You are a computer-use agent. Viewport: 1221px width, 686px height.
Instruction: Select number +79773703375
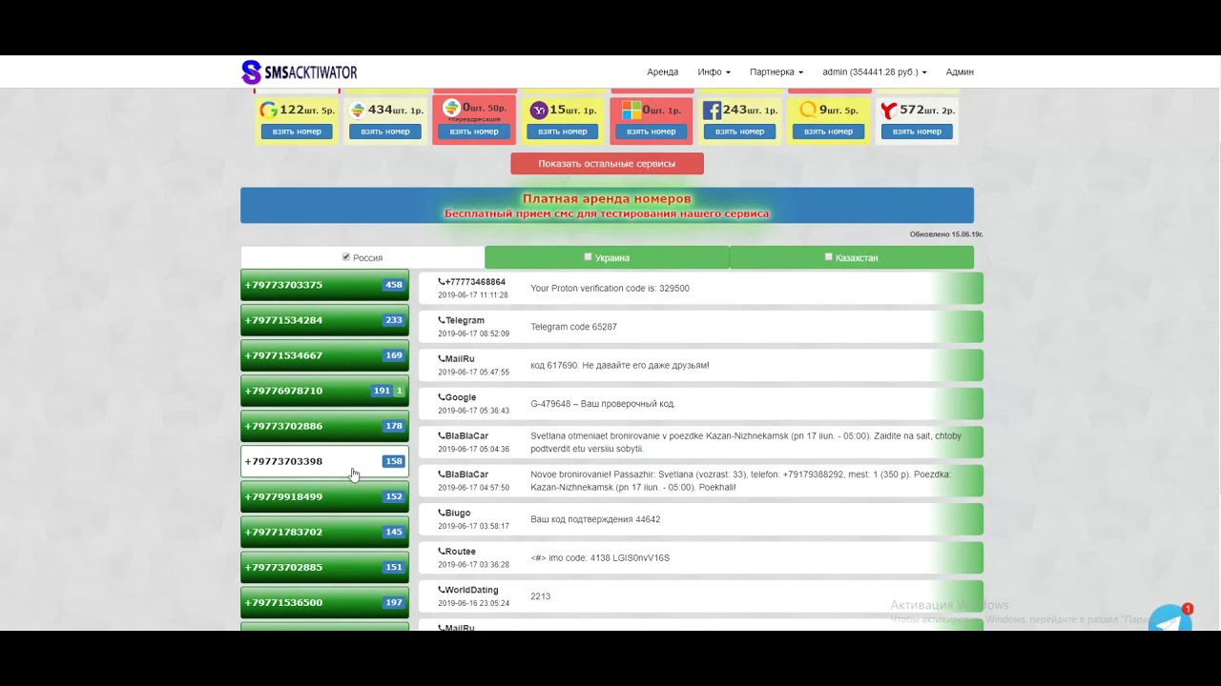click(x=324, y=285)
